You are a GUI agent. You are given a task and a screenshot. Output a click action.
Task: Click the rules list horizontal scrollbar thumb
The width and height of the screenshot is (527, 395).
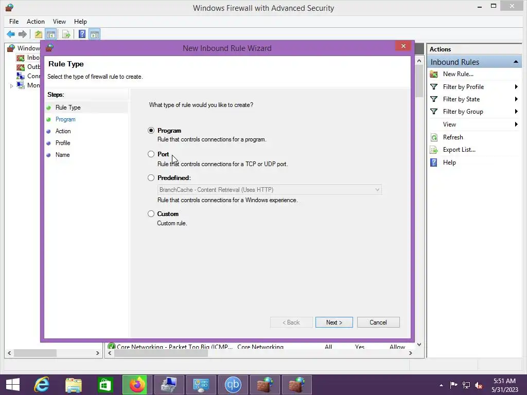click(161, 353)
